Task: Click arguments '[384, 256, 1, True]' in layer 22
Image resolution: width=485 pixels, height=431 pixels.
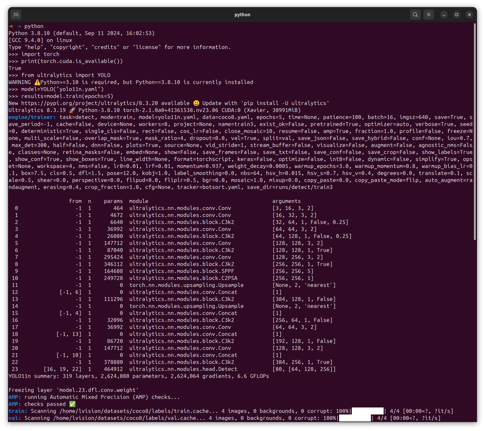Action: [303, 362]
